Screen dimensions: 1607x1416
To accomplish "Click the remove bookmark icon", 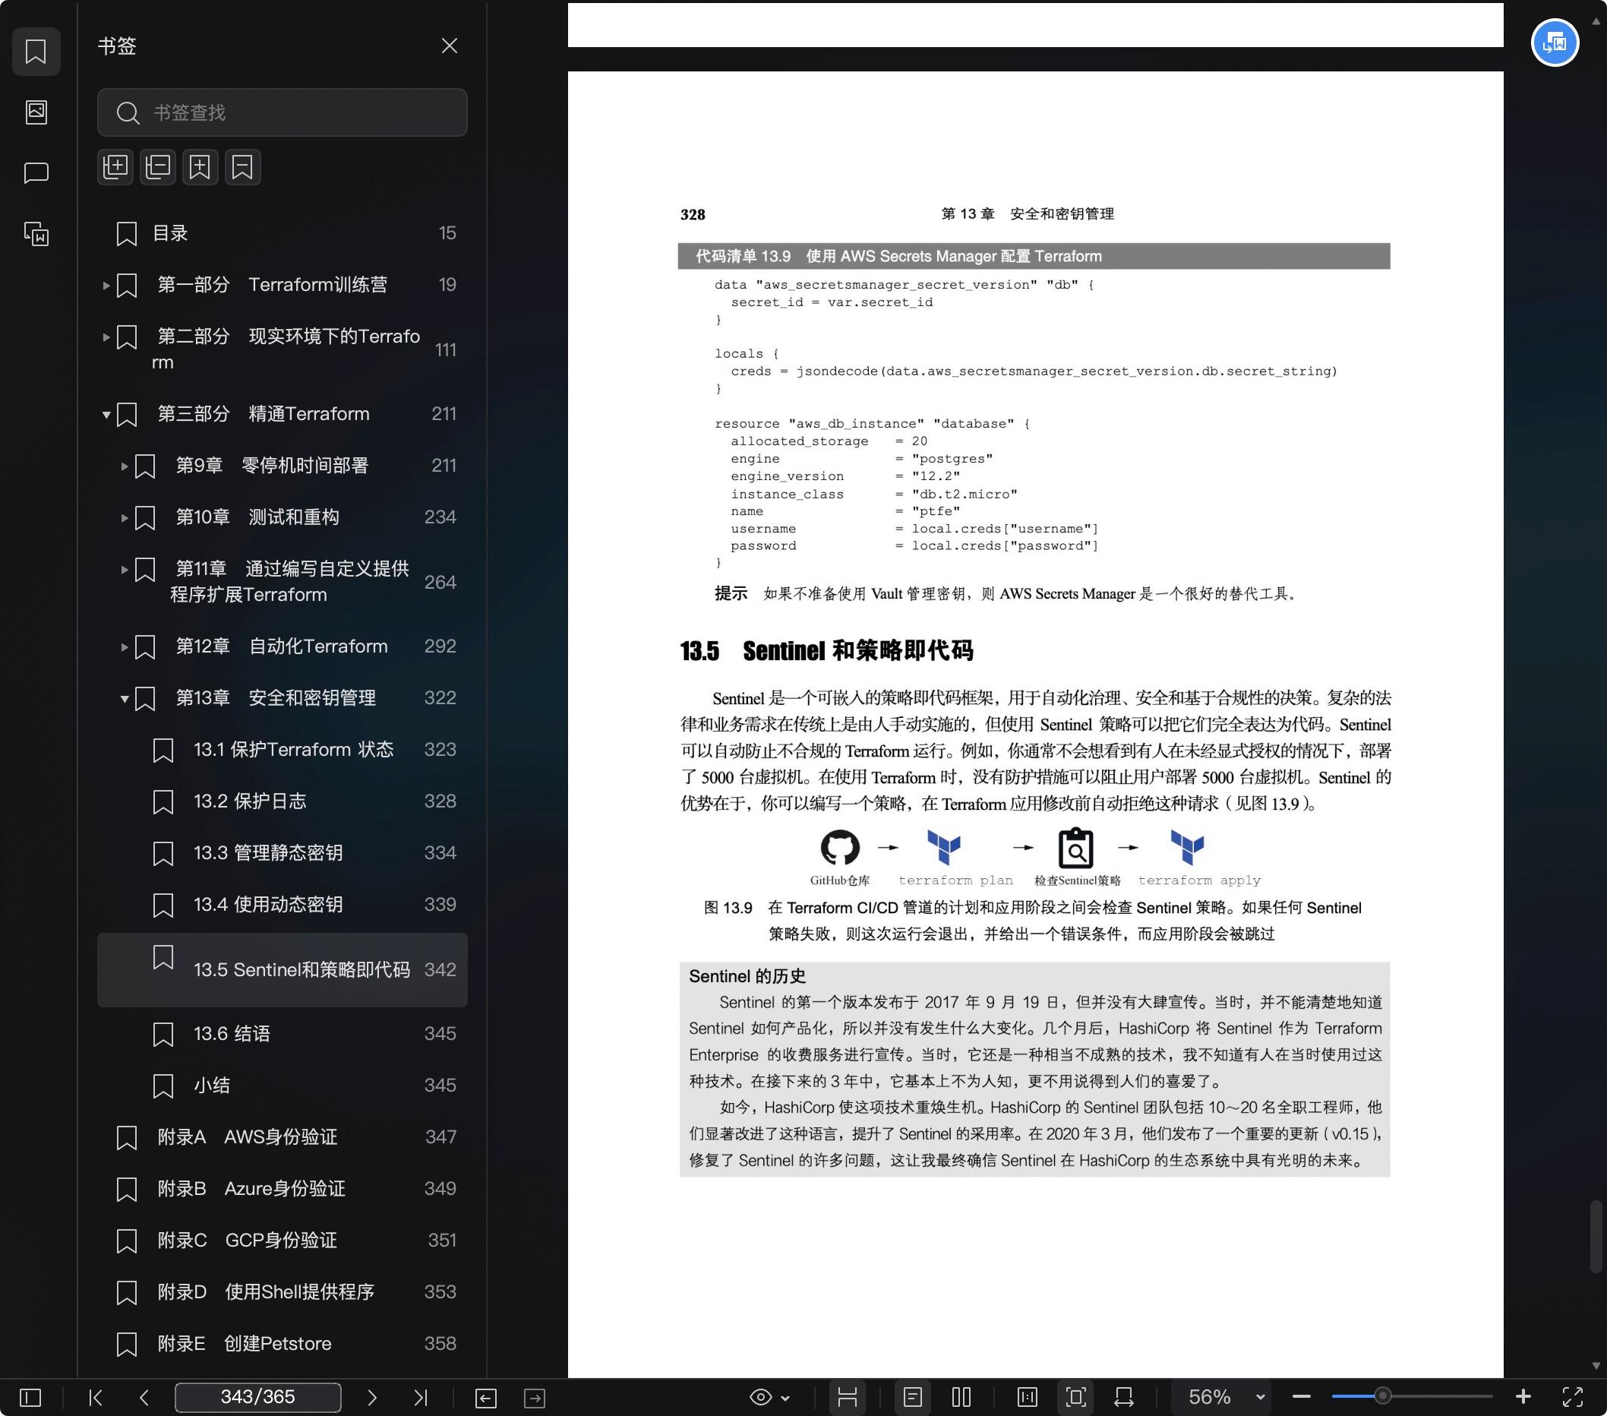I will 242,166.
